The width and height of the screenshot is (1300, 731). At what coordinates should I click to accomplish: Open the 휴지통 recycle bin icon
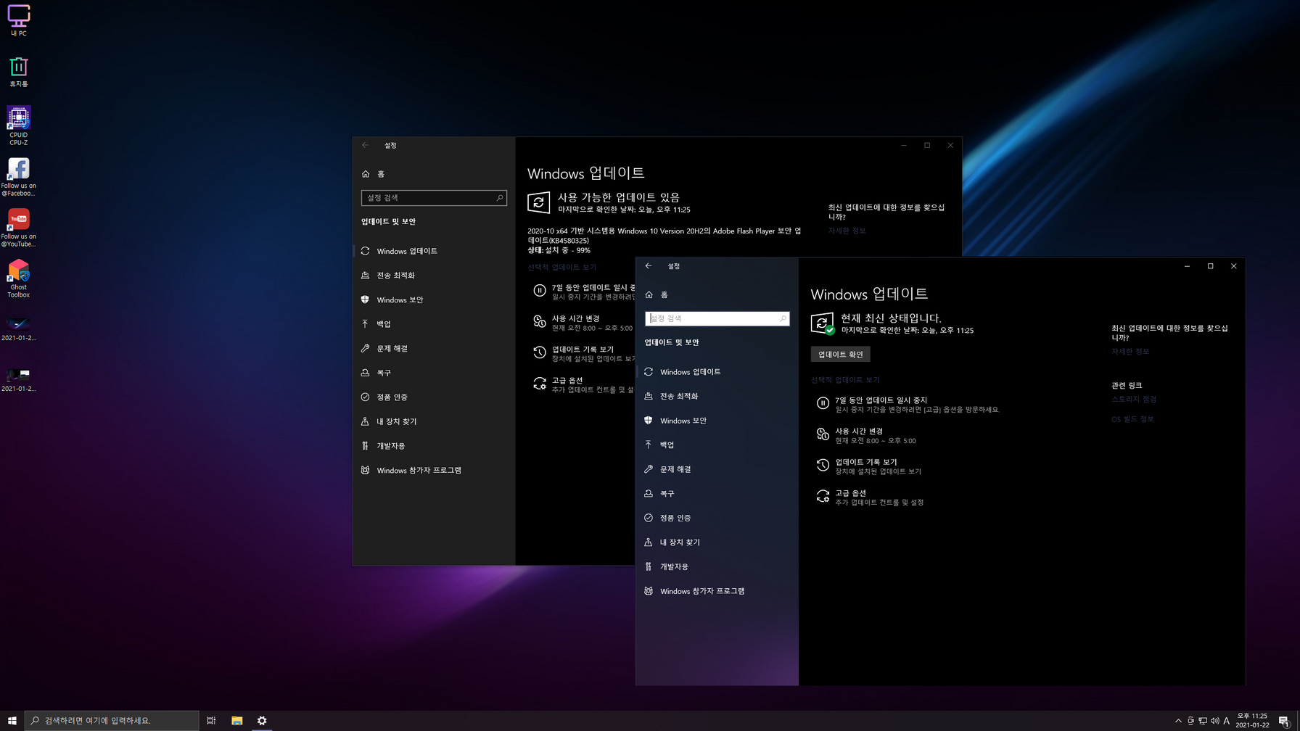[18, 72]
